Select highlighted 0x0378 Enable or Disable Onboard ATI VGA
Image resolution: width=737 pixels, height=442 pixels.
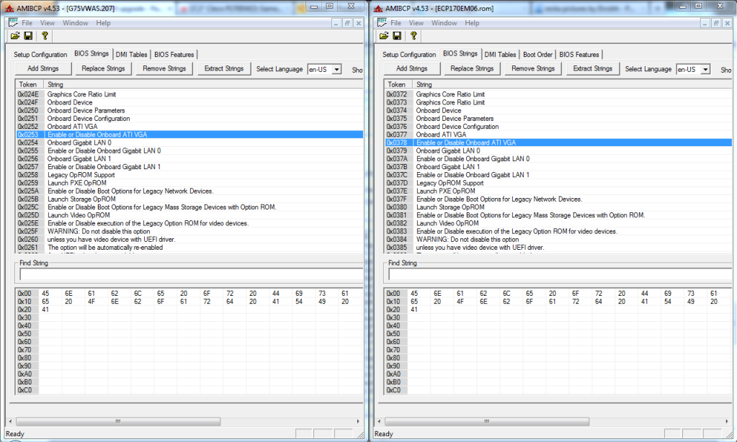tap(558, 143)
